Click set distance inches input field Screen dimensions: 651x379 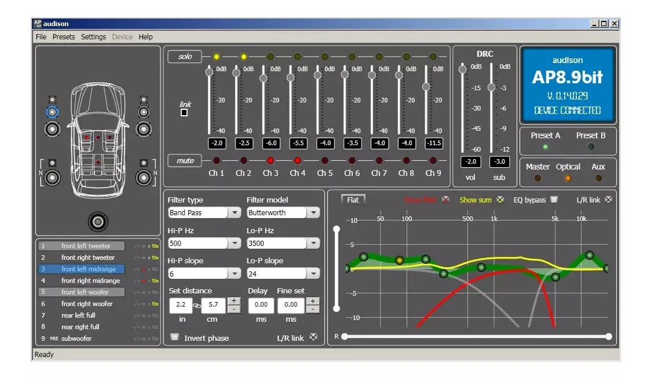pos(181,305)
